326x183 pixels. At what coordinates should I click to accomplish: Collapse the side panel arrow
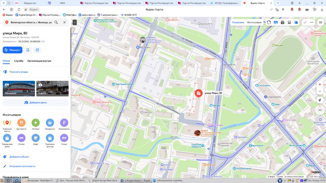pos(75,22)
